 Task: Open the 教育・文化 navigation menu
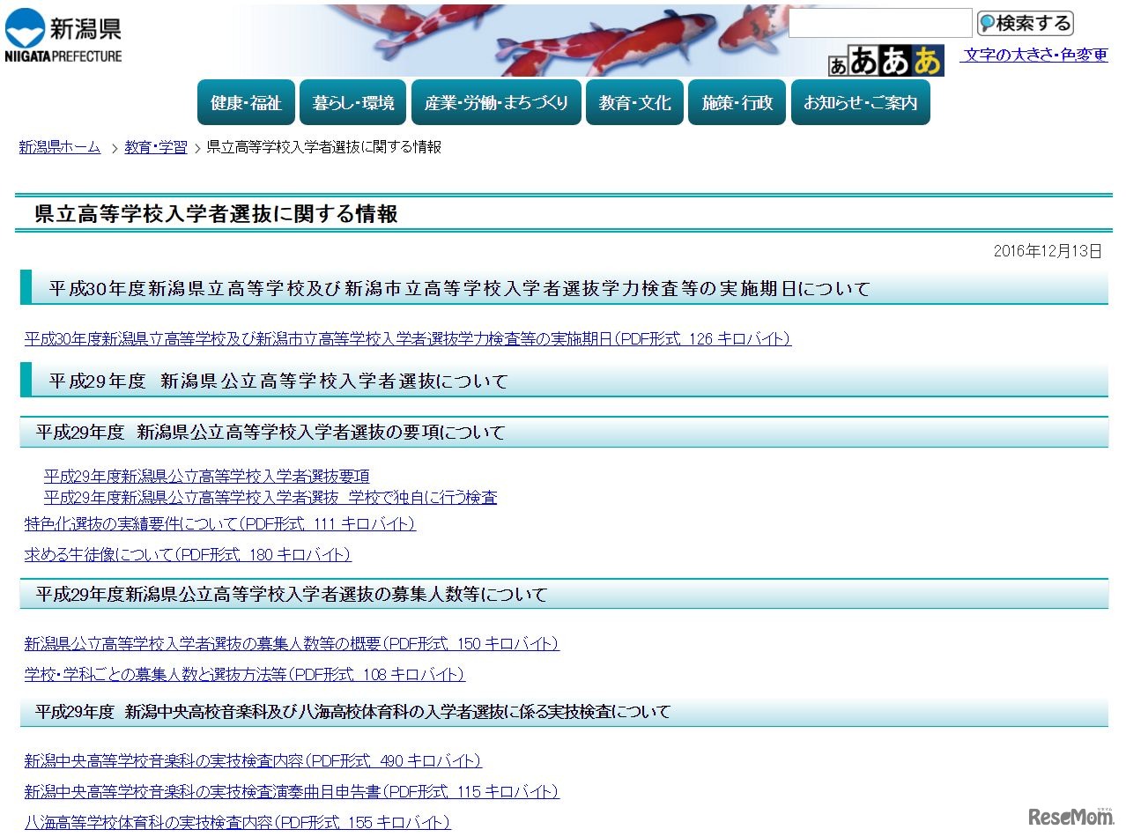coord(634,102)
